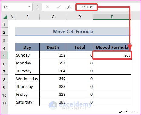Select Total value 0 in Monday row
This screenshot has height=115, width=141.
point(80,63)
